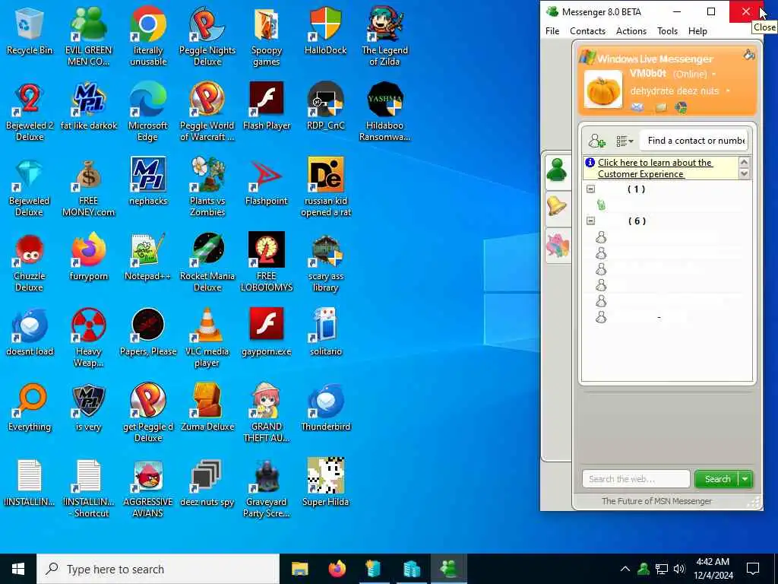The height and width of the screenshot is (584, 778).
Task: Click the taskbar Type here to search box
Action: tap(158, 569)
